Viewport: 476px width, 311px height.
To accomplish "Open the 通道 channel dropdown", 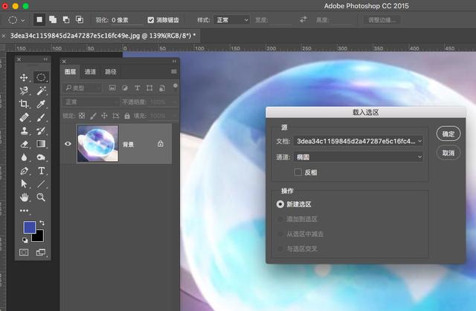I will point(358,157).
